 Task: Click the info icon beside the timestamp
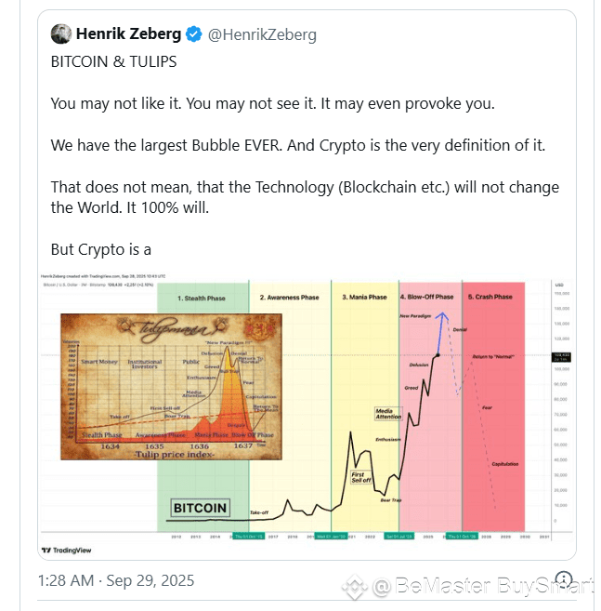tap(564, 578)
